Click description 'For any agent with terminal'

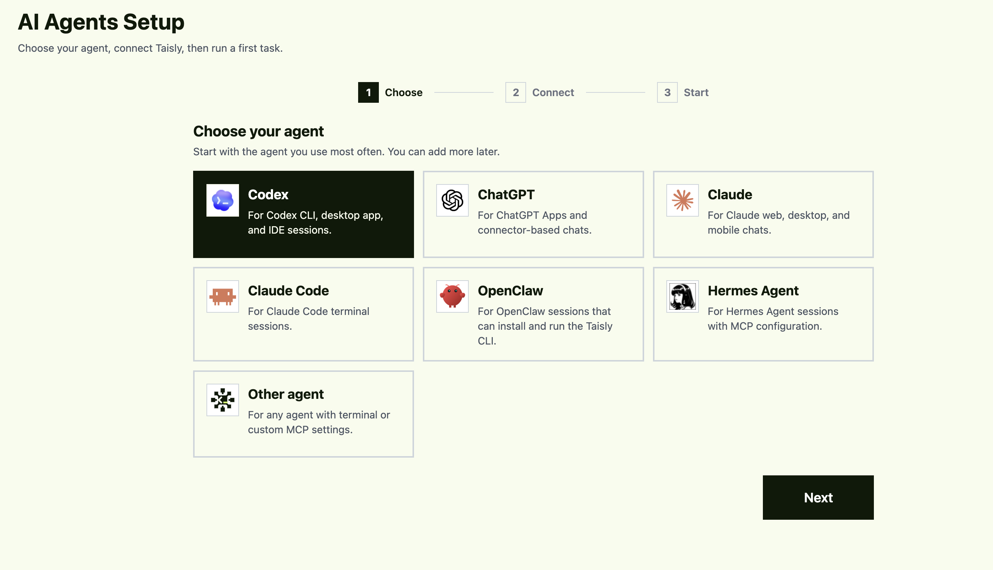coord(319,422)
